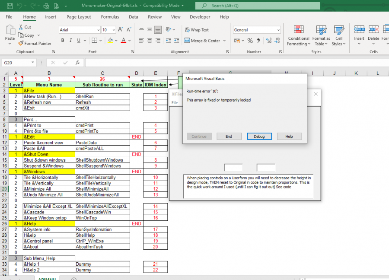This screenshot has width=389, height=280.
Task: Align text to the left
Action: [x=141, y=41]
